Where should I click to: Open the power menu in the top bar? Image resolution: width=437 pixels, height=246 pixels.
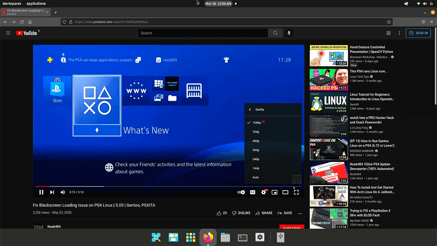pyautogui.click(x=432, y=3)
